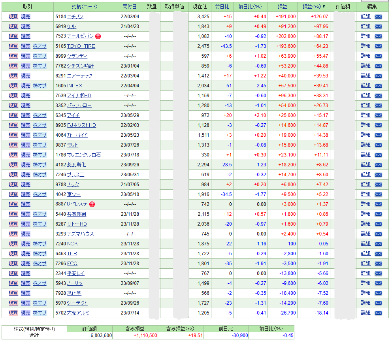Open stock page for 平安レイ

pyautogui.click(x=76, y=273)
